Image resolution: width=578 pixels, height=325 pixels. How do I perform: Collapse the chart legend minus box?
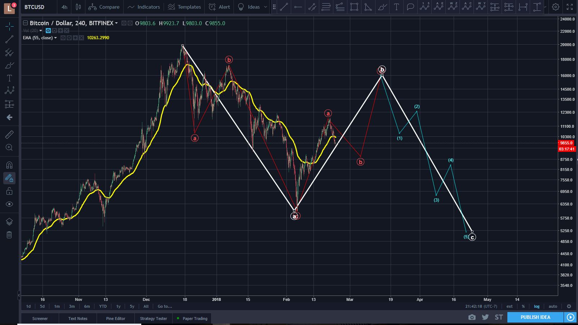(x=25, y=23)
